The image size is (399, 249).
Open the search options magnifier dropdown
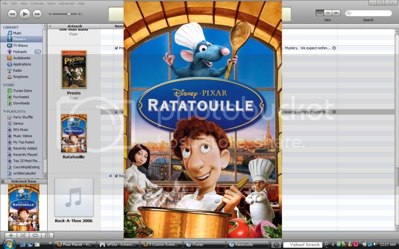[350, 13]
